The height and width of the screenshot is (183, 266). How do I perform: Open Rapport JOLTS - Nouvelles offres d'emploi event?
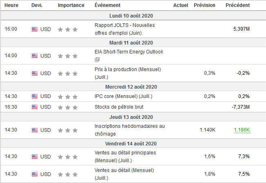pyautogui.click(x=124, y=29)
